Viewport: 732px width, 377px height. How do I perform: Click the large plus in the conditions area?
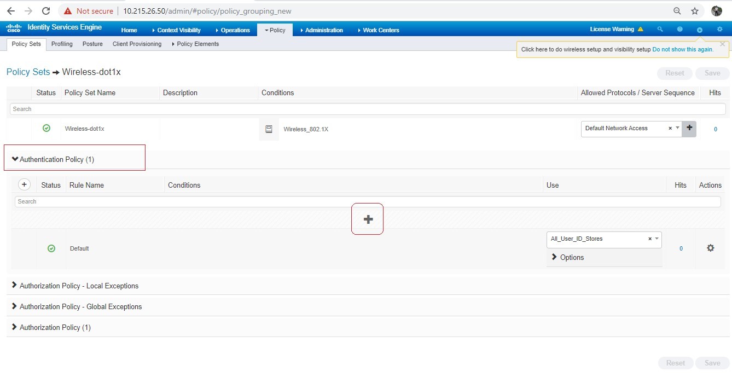pos(368,219)
